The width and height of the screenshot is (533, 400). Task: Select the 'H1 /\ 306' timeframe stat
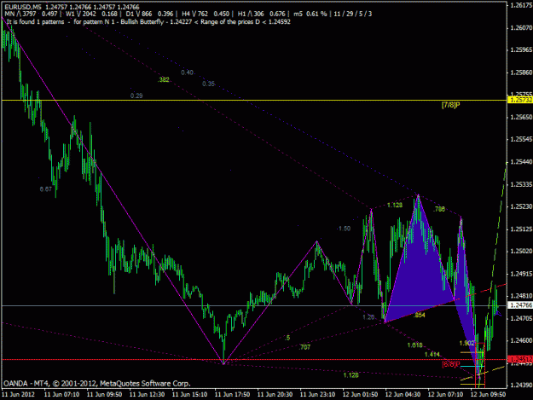[x=251, y=14]
